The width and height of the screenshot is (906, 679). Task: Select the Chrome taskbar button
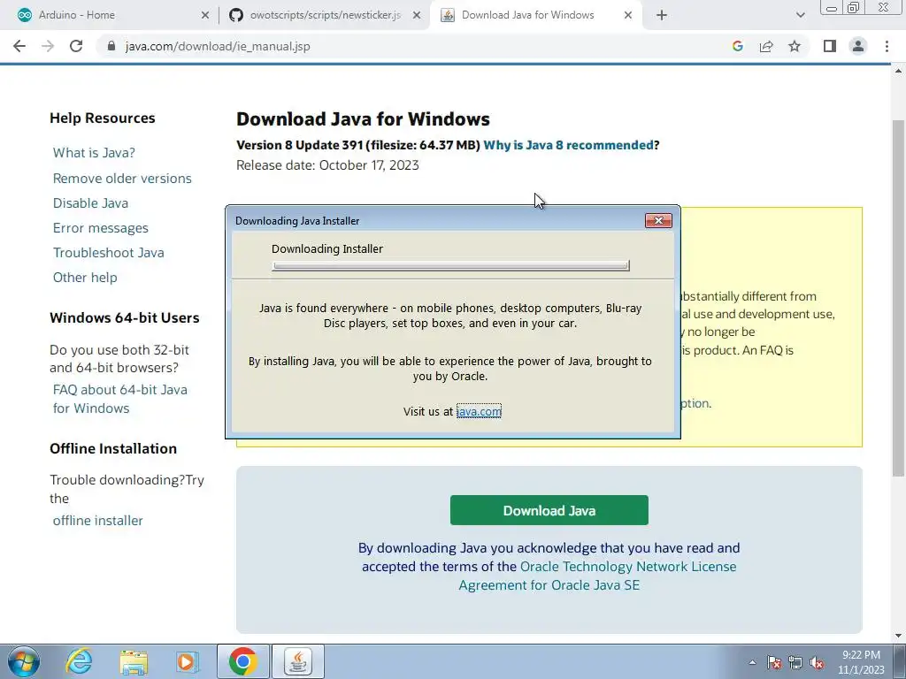pos(243,661)
